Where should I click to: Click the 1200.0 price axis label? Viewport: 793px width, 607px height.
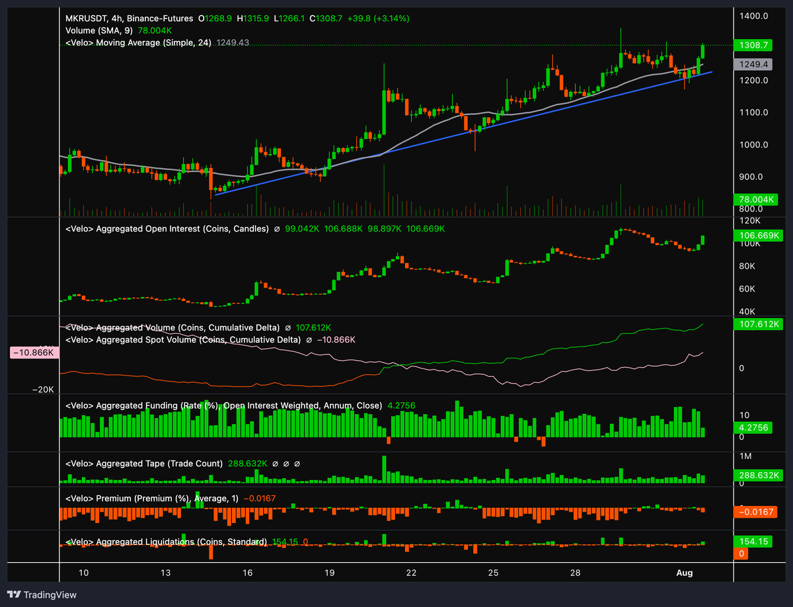click(x=753, y=81)
